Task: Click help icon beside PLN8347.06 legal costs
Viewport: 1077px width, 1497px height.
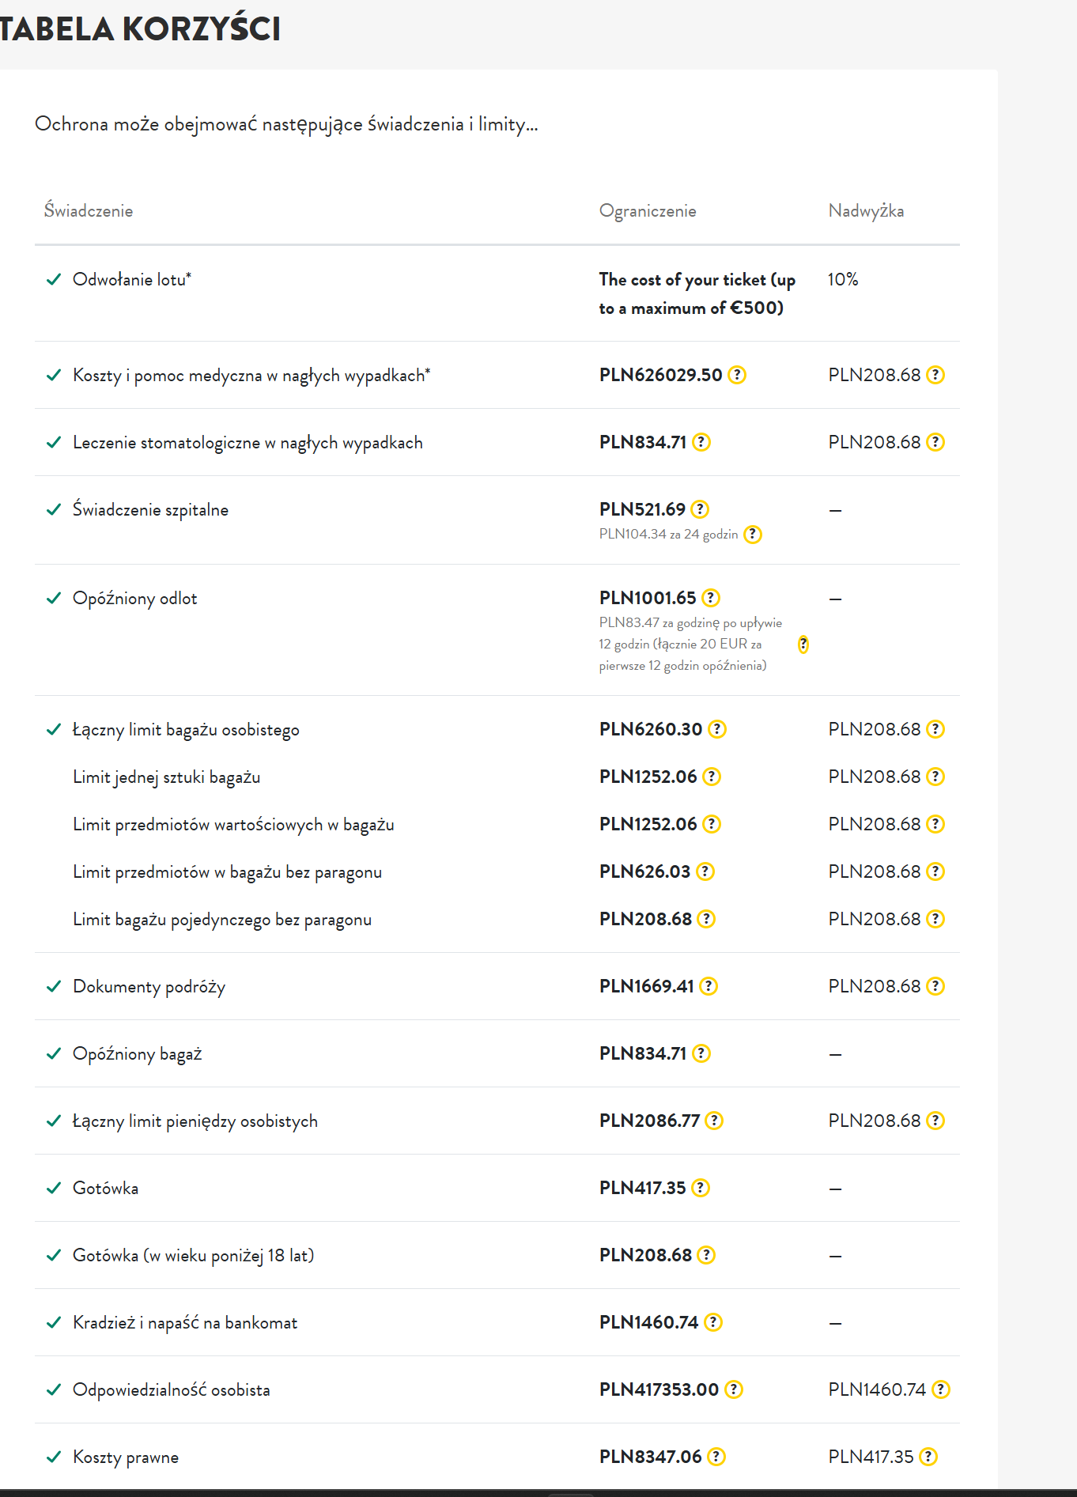Action: [x=716, y=1457]
